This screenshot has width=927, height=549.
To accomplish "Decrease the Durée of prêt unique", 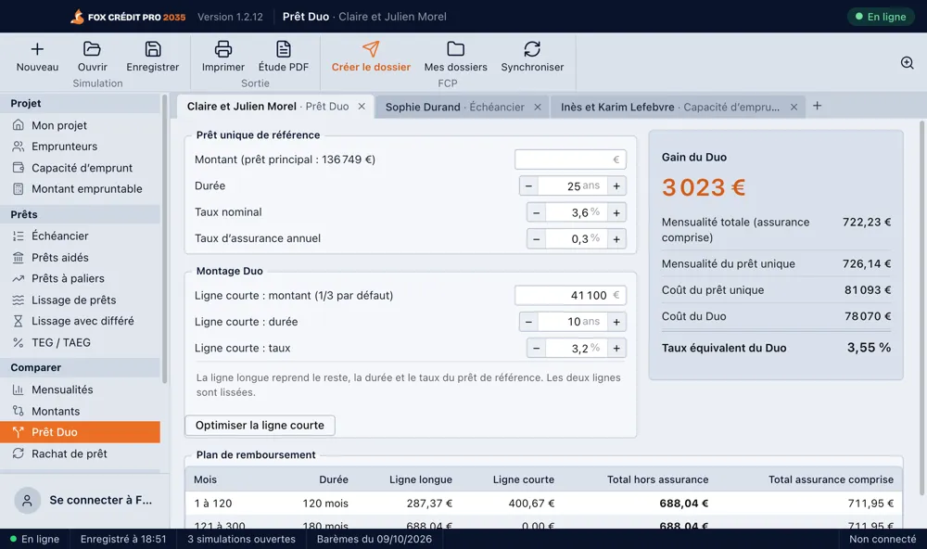I will (528, 185).
